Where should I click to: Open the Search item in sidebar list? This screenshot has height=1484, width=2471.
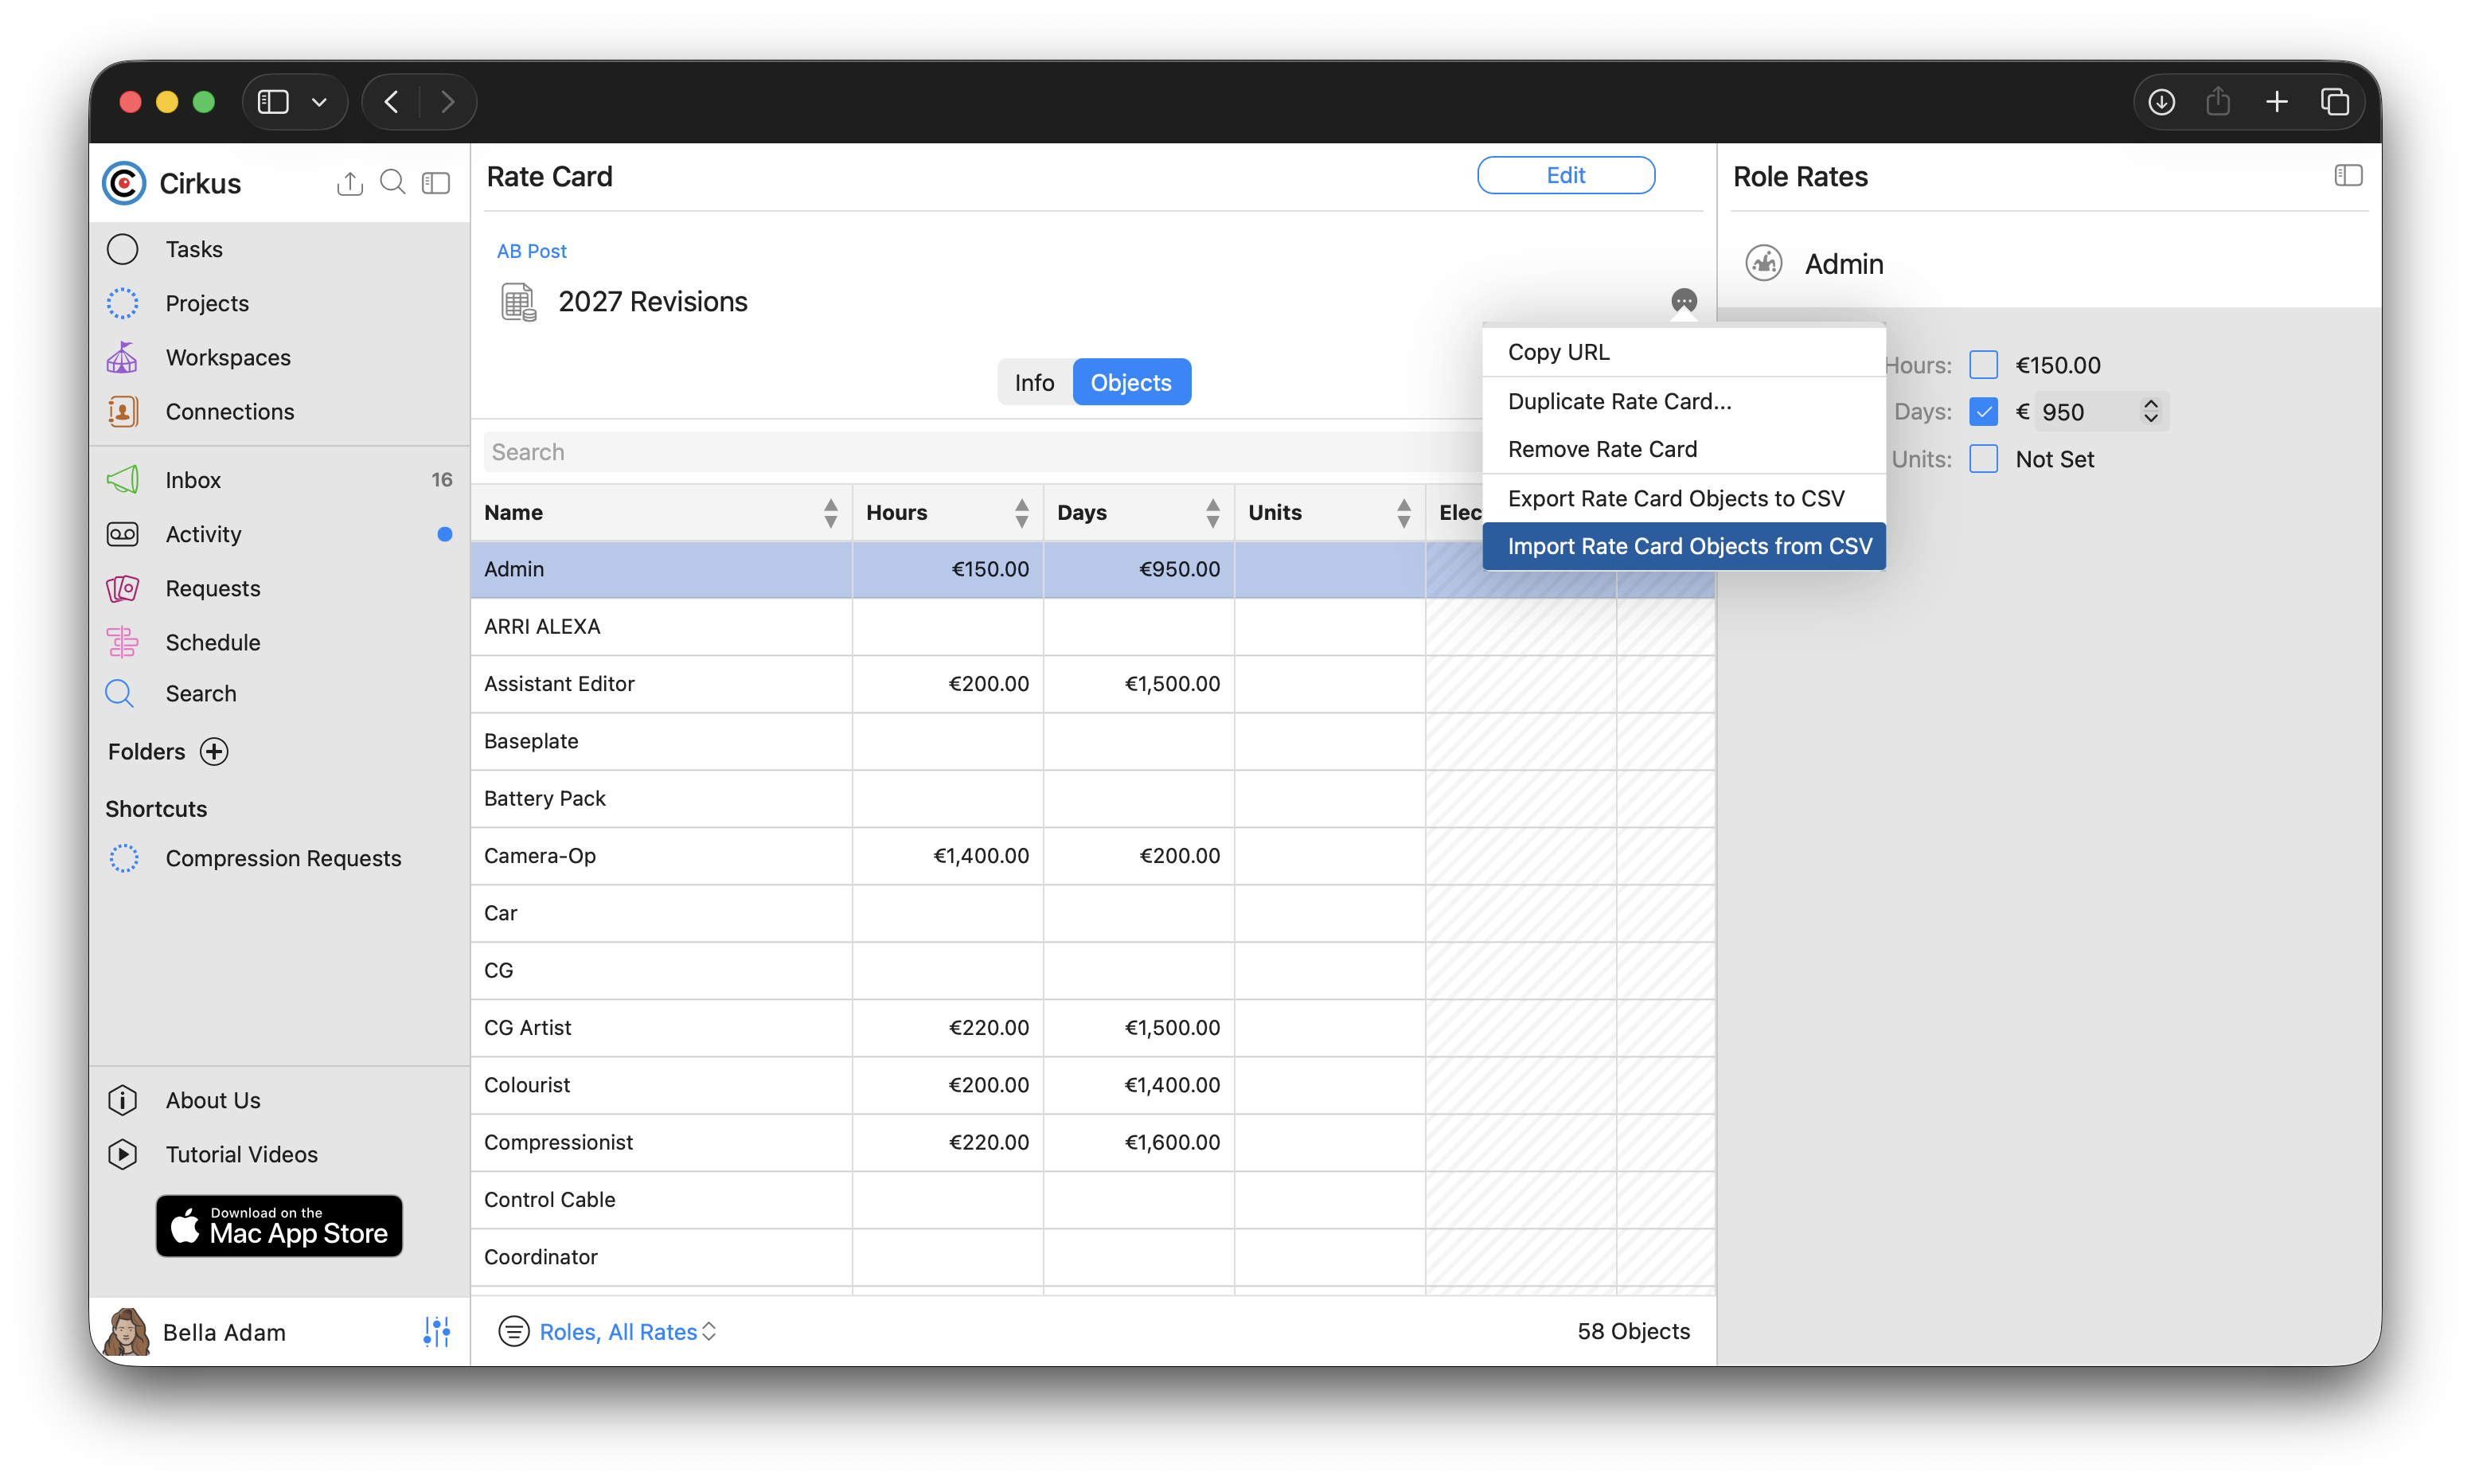pos(280,693)
